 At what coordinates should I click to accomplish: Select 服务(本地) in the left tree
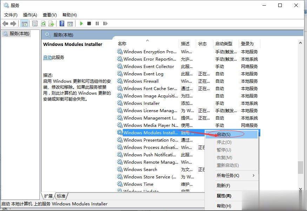16,34
